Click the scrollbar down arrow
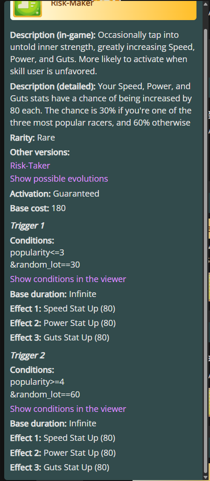The image size is (210, 481). point(206,476)
